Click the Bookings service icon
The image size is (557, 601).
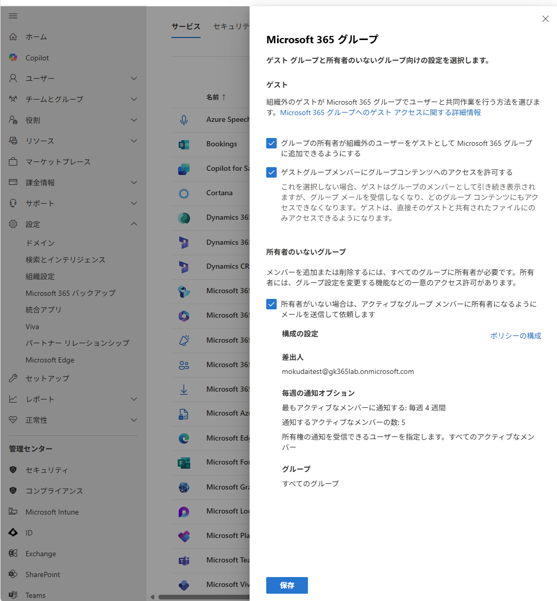tap(184, 144)
